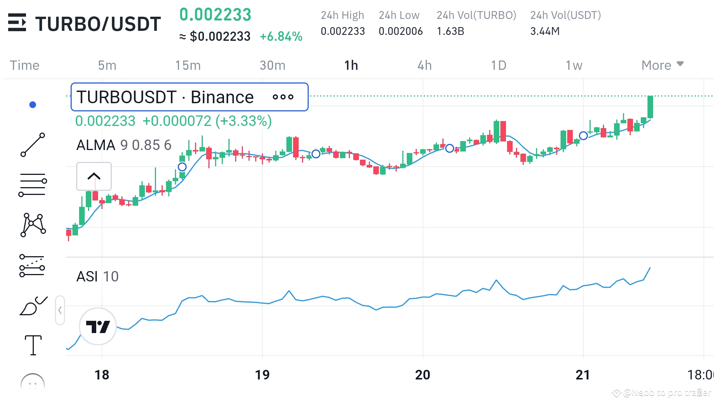Viewport: 714px width, 401px height.
Task: Select the XABCD pattern tool
Action: click(33, 225)
